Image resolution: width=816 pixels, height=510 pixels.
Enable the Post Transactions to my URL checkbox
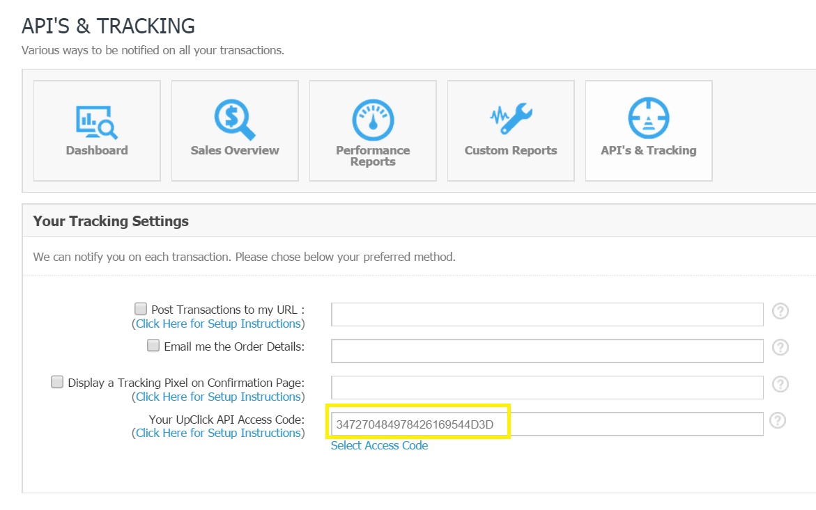point(141,308)
